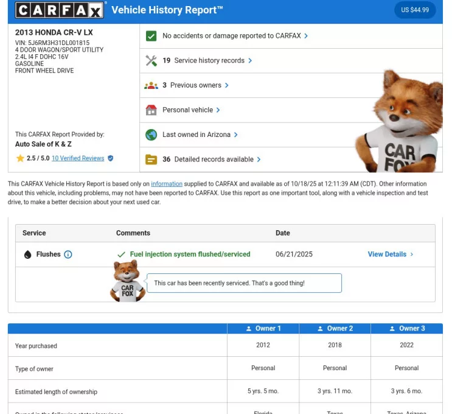Click the yellow folder detailed records icon
This screenshot has height=414, width=452.
coord(151,160)
